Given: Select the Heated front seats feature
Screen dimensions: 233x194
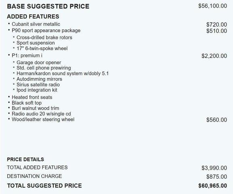Looking at the screenshot, I should (x=32, y=97).
